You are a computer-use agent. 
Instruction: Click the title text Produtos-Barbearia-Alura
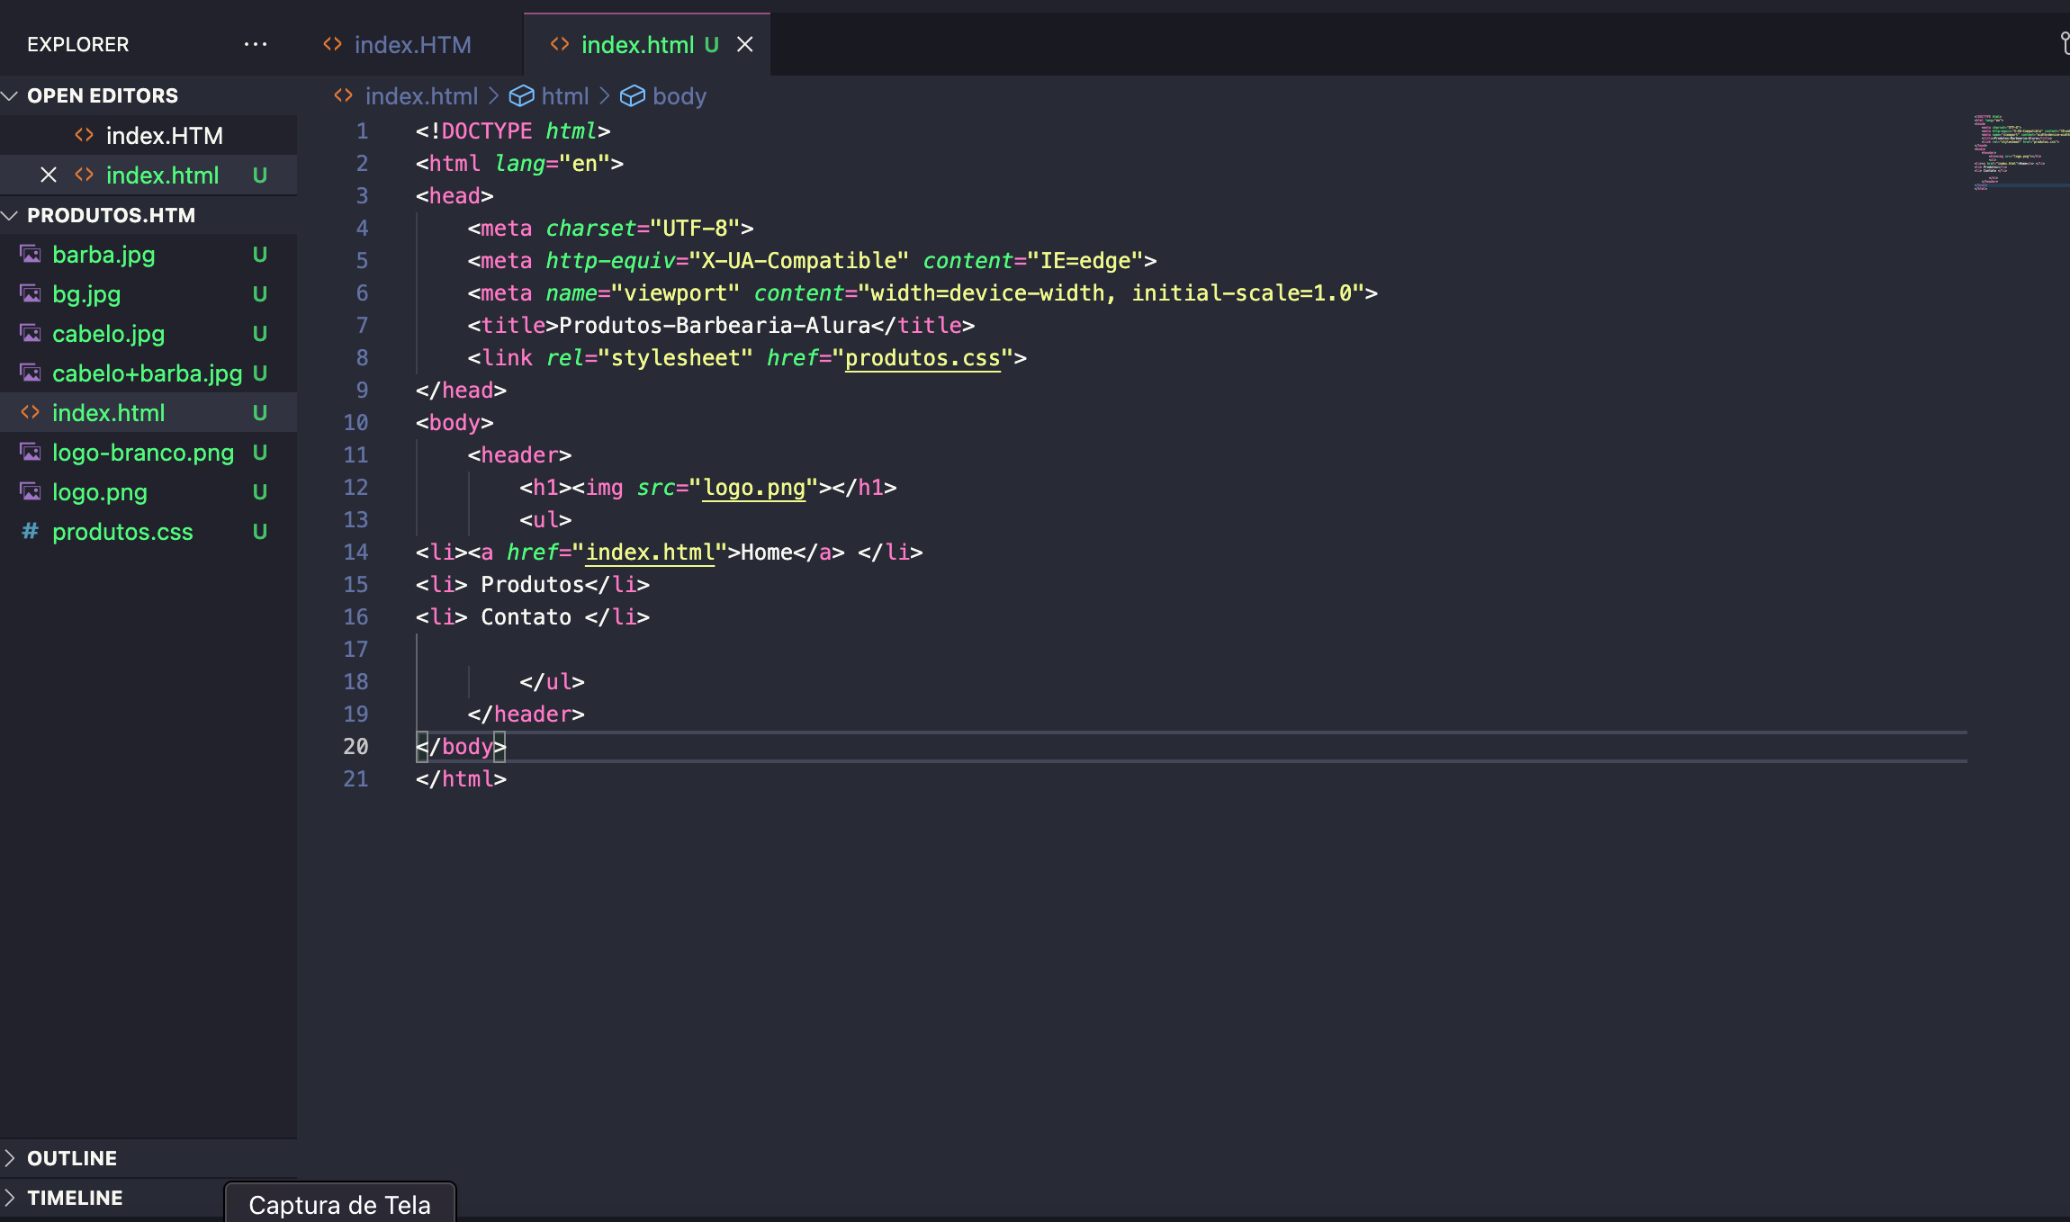coord(715,326)
